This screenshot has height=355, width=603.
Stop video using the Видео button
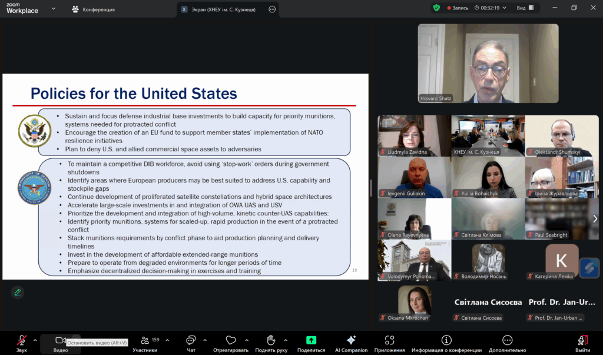[60, 343]
